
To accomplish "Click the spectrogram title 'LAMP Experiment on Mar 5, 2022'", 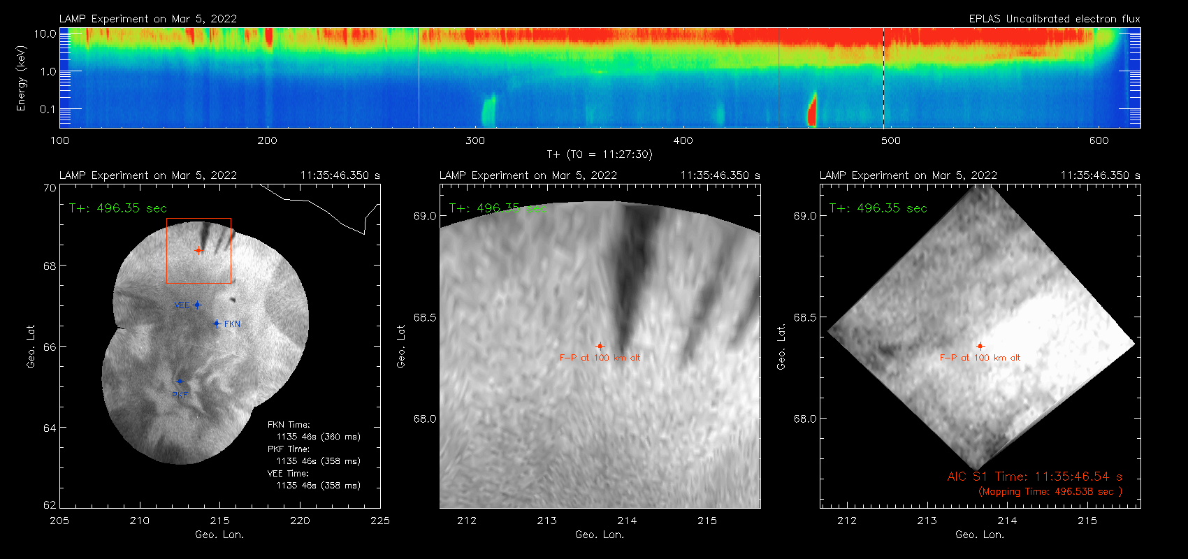I will click(x=148, y=19).
